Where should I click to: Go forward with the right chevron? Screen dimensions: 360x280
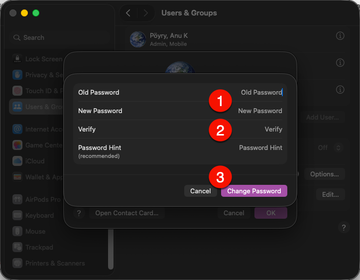coord(146,13)
